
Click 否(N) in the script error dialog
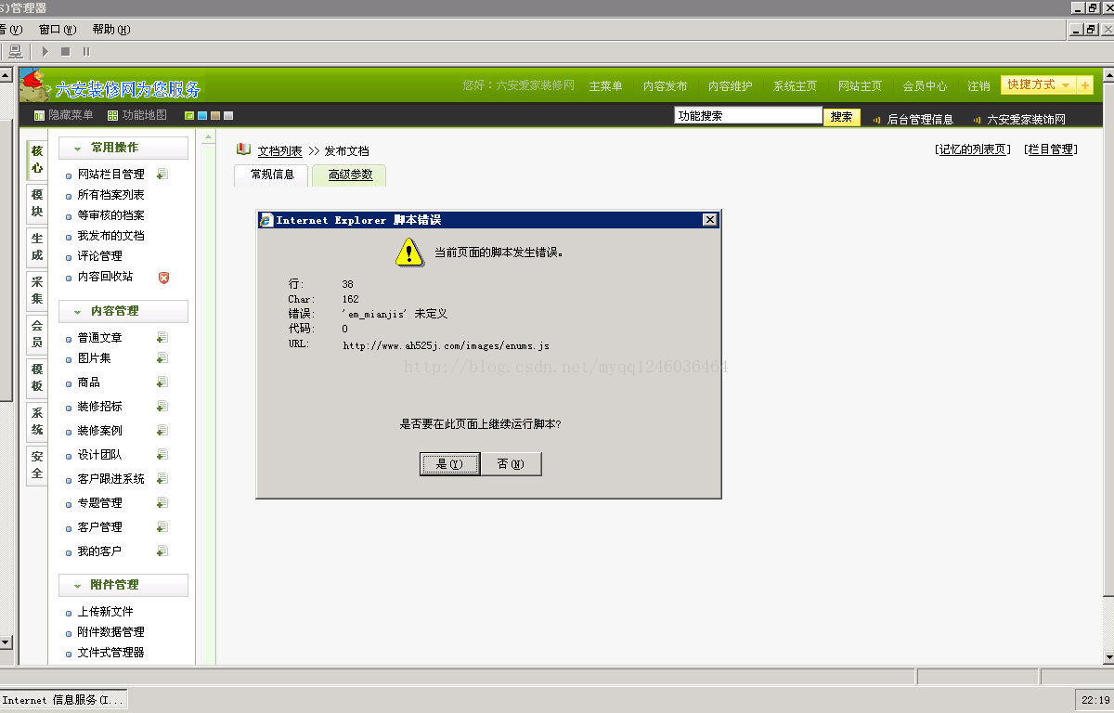(x=511, y=464)
